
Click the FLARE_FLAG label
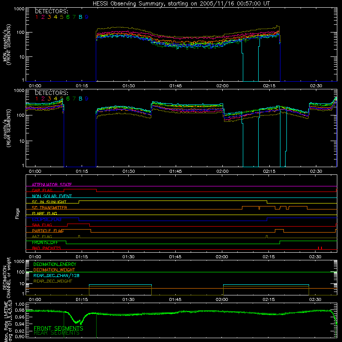point(44,213)
